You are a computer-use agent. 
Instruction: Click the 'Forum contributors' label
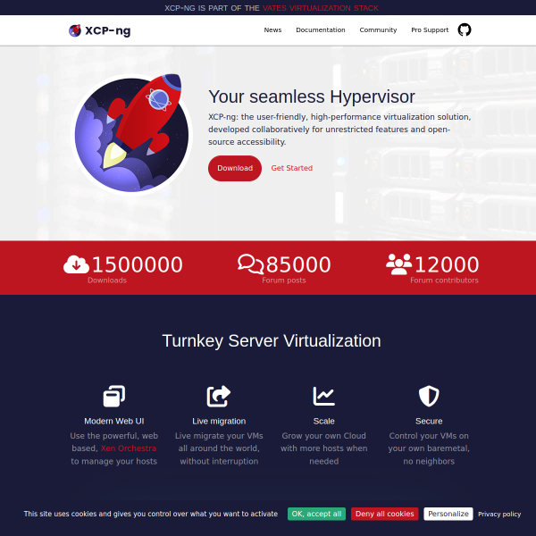(x=444, y=281)
